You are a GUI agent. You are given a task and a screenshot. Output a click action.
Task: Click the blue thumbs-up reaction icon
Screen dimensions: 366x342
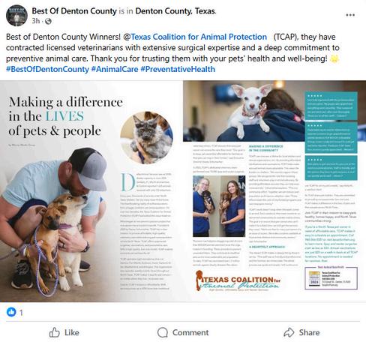pyautogui.click(x=11, y=312)
